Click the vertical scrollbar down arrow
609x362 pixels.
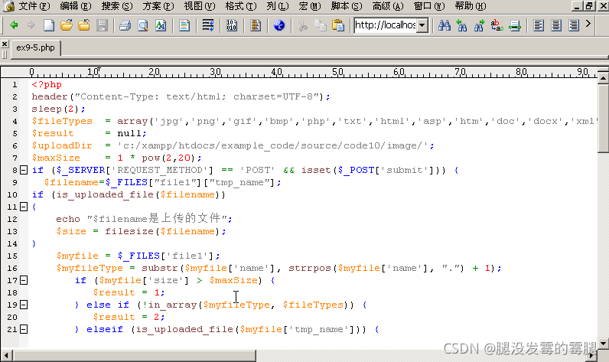pos(603,344)
